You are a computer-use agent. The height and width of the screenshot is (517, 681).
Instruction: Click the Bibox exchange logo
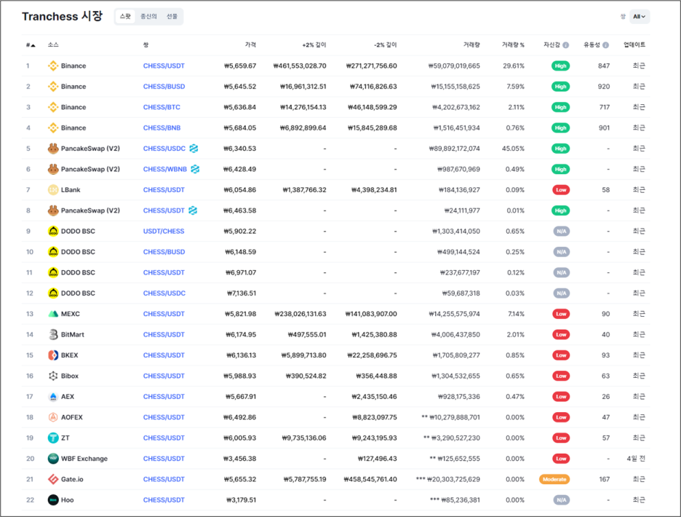pyautogui.click(x=53, y=376)
